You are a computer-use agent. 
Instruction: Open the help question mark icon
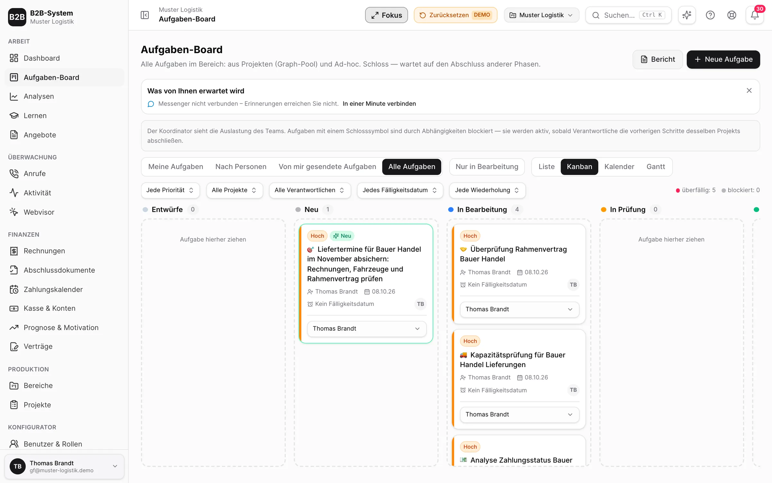(710, 15)
